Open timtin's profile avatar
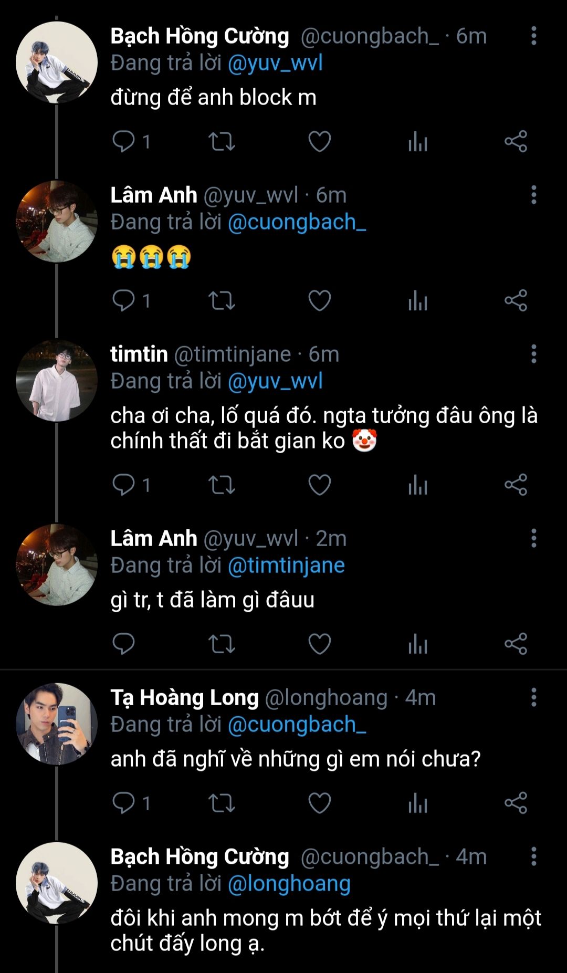 [57, 381]
